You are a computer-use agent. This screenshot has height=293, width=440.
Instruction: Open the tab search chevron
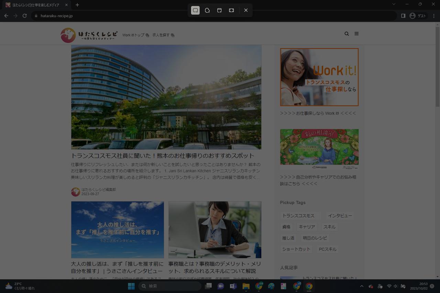[x=394, y=4]
